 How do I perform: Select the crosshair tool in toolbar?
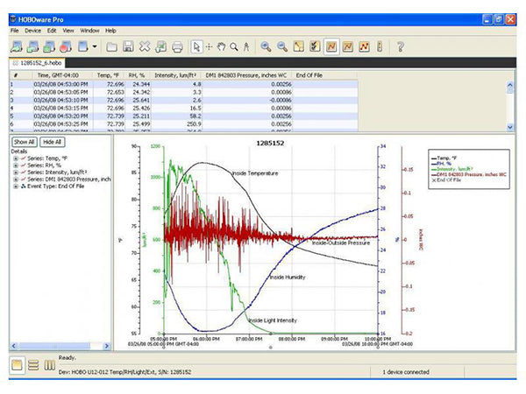point(210,46)
